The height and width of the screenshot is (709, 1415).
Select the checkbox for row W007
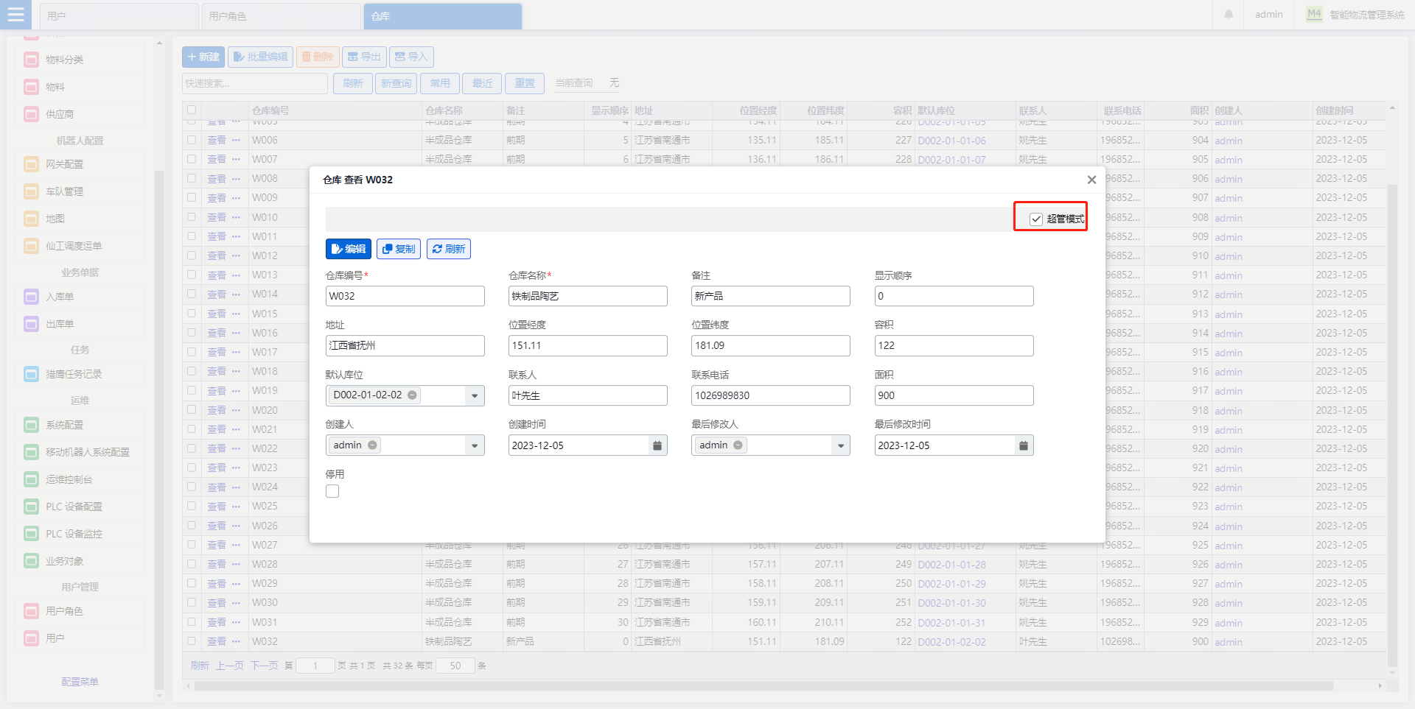click(192, 159)
